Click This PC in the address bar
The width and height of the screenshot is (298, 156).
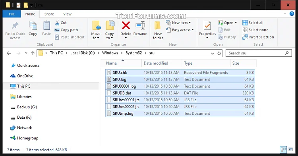[56, 53]
